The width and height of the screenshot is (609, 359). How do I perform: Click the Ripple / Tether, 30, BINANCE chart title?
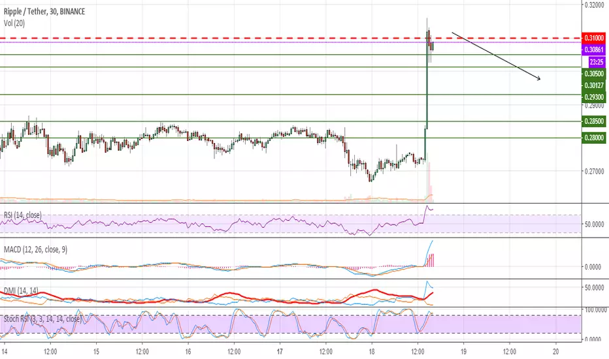[44, 12]
